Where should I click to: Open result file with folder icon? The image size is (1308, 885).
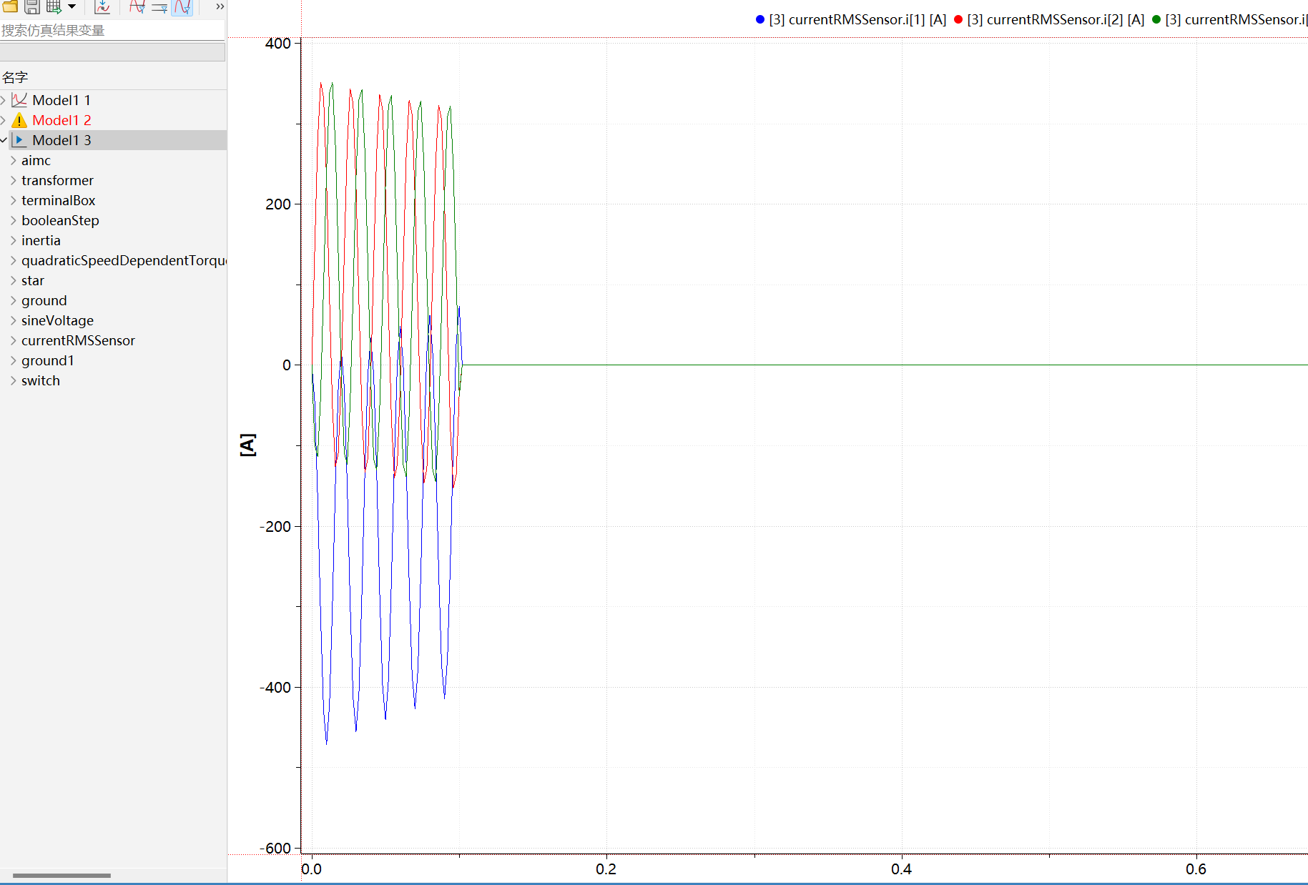coord(10,7)
